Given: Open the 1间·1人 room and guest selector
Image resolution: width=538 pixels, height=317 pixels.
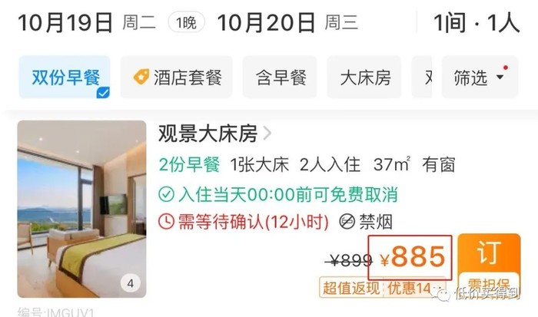Looking at the screenshot, I should [477, 22].
